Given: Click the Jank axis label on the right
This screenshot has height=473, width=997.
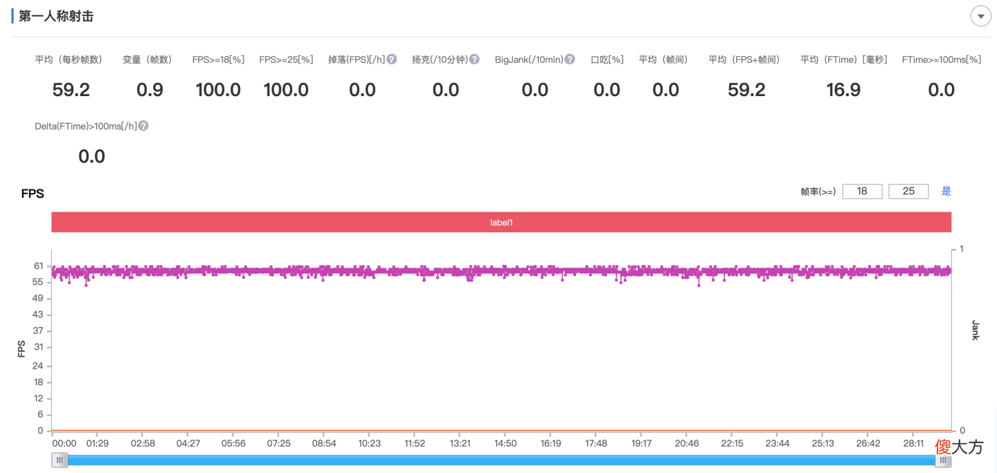Looking at the screenshot, I should pyautogui.click(x=975, y=330).
